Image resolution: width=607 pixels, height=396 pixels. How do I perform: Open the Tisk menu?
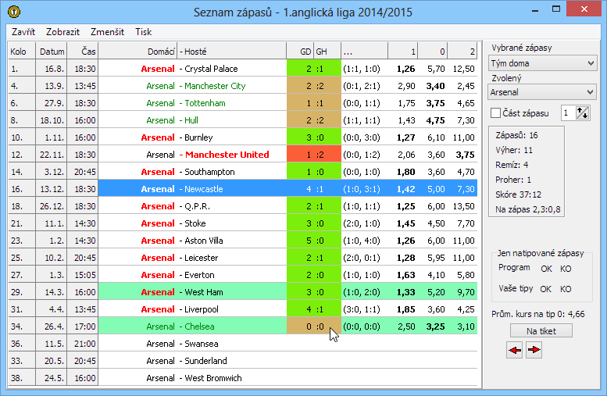coord(143,32)
